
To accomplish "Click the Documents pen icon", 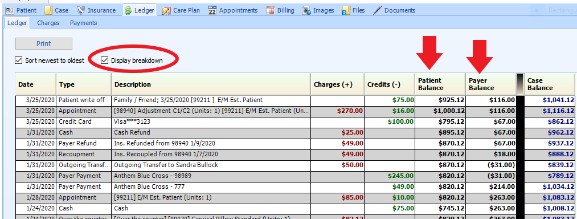I will (378, 10).
